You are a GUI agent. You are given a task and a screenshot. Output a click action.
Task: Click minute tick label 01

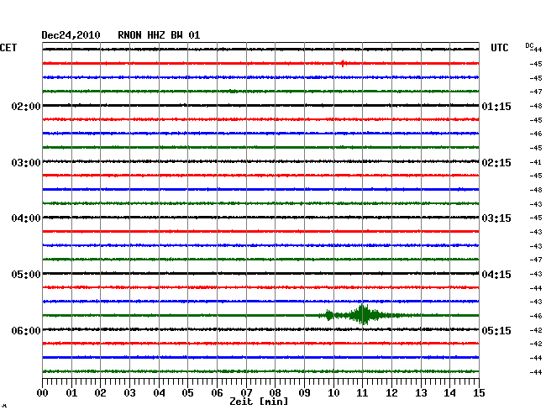[71, 392]
